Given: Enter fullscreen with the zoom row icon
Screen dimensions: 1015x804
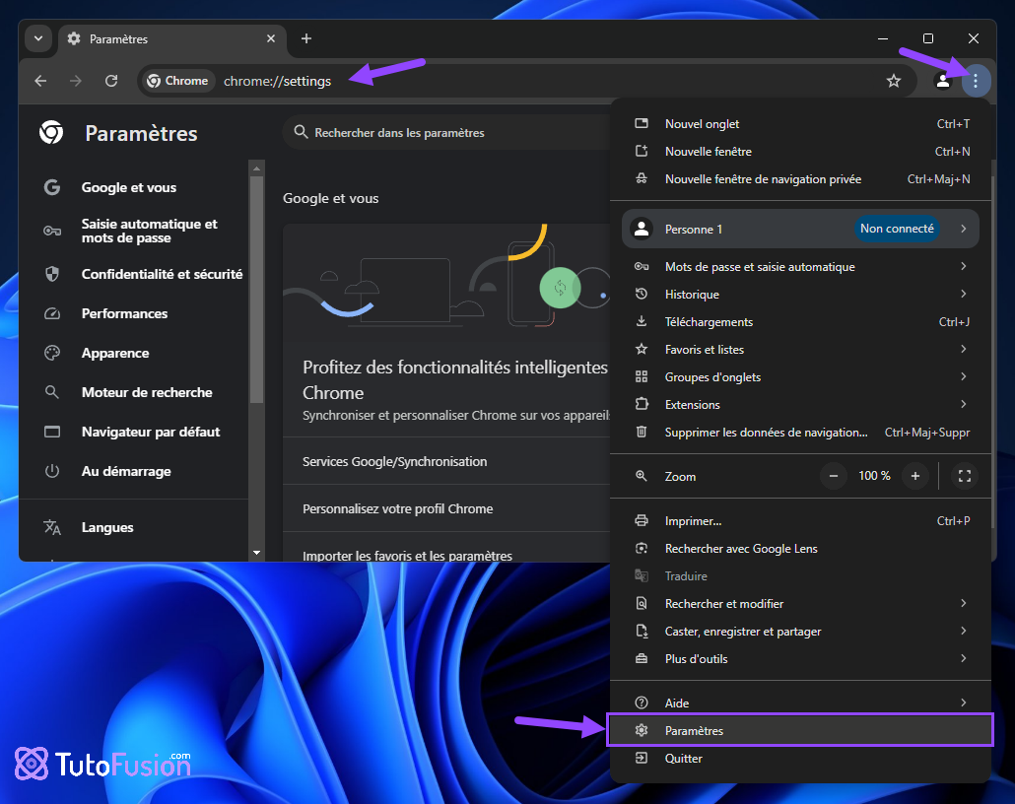Looking at the screenshot, I should (x=964, y=477).
